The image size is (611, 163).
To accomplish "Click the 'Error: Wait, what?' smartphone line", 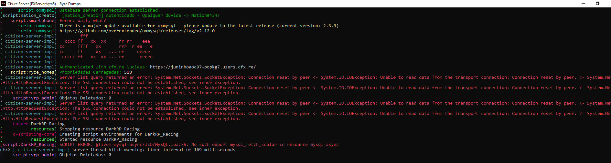I will click(x=83, y=21).
